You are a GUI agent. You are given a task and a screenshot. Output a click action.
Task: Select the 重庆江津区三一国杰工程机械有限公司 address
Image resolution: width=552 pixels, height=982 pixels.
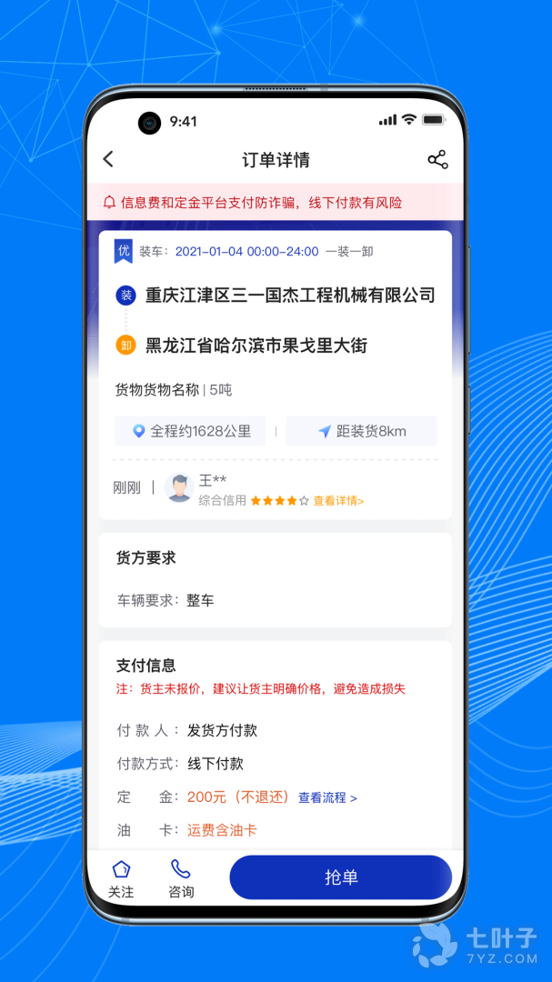tap(290, 295)
